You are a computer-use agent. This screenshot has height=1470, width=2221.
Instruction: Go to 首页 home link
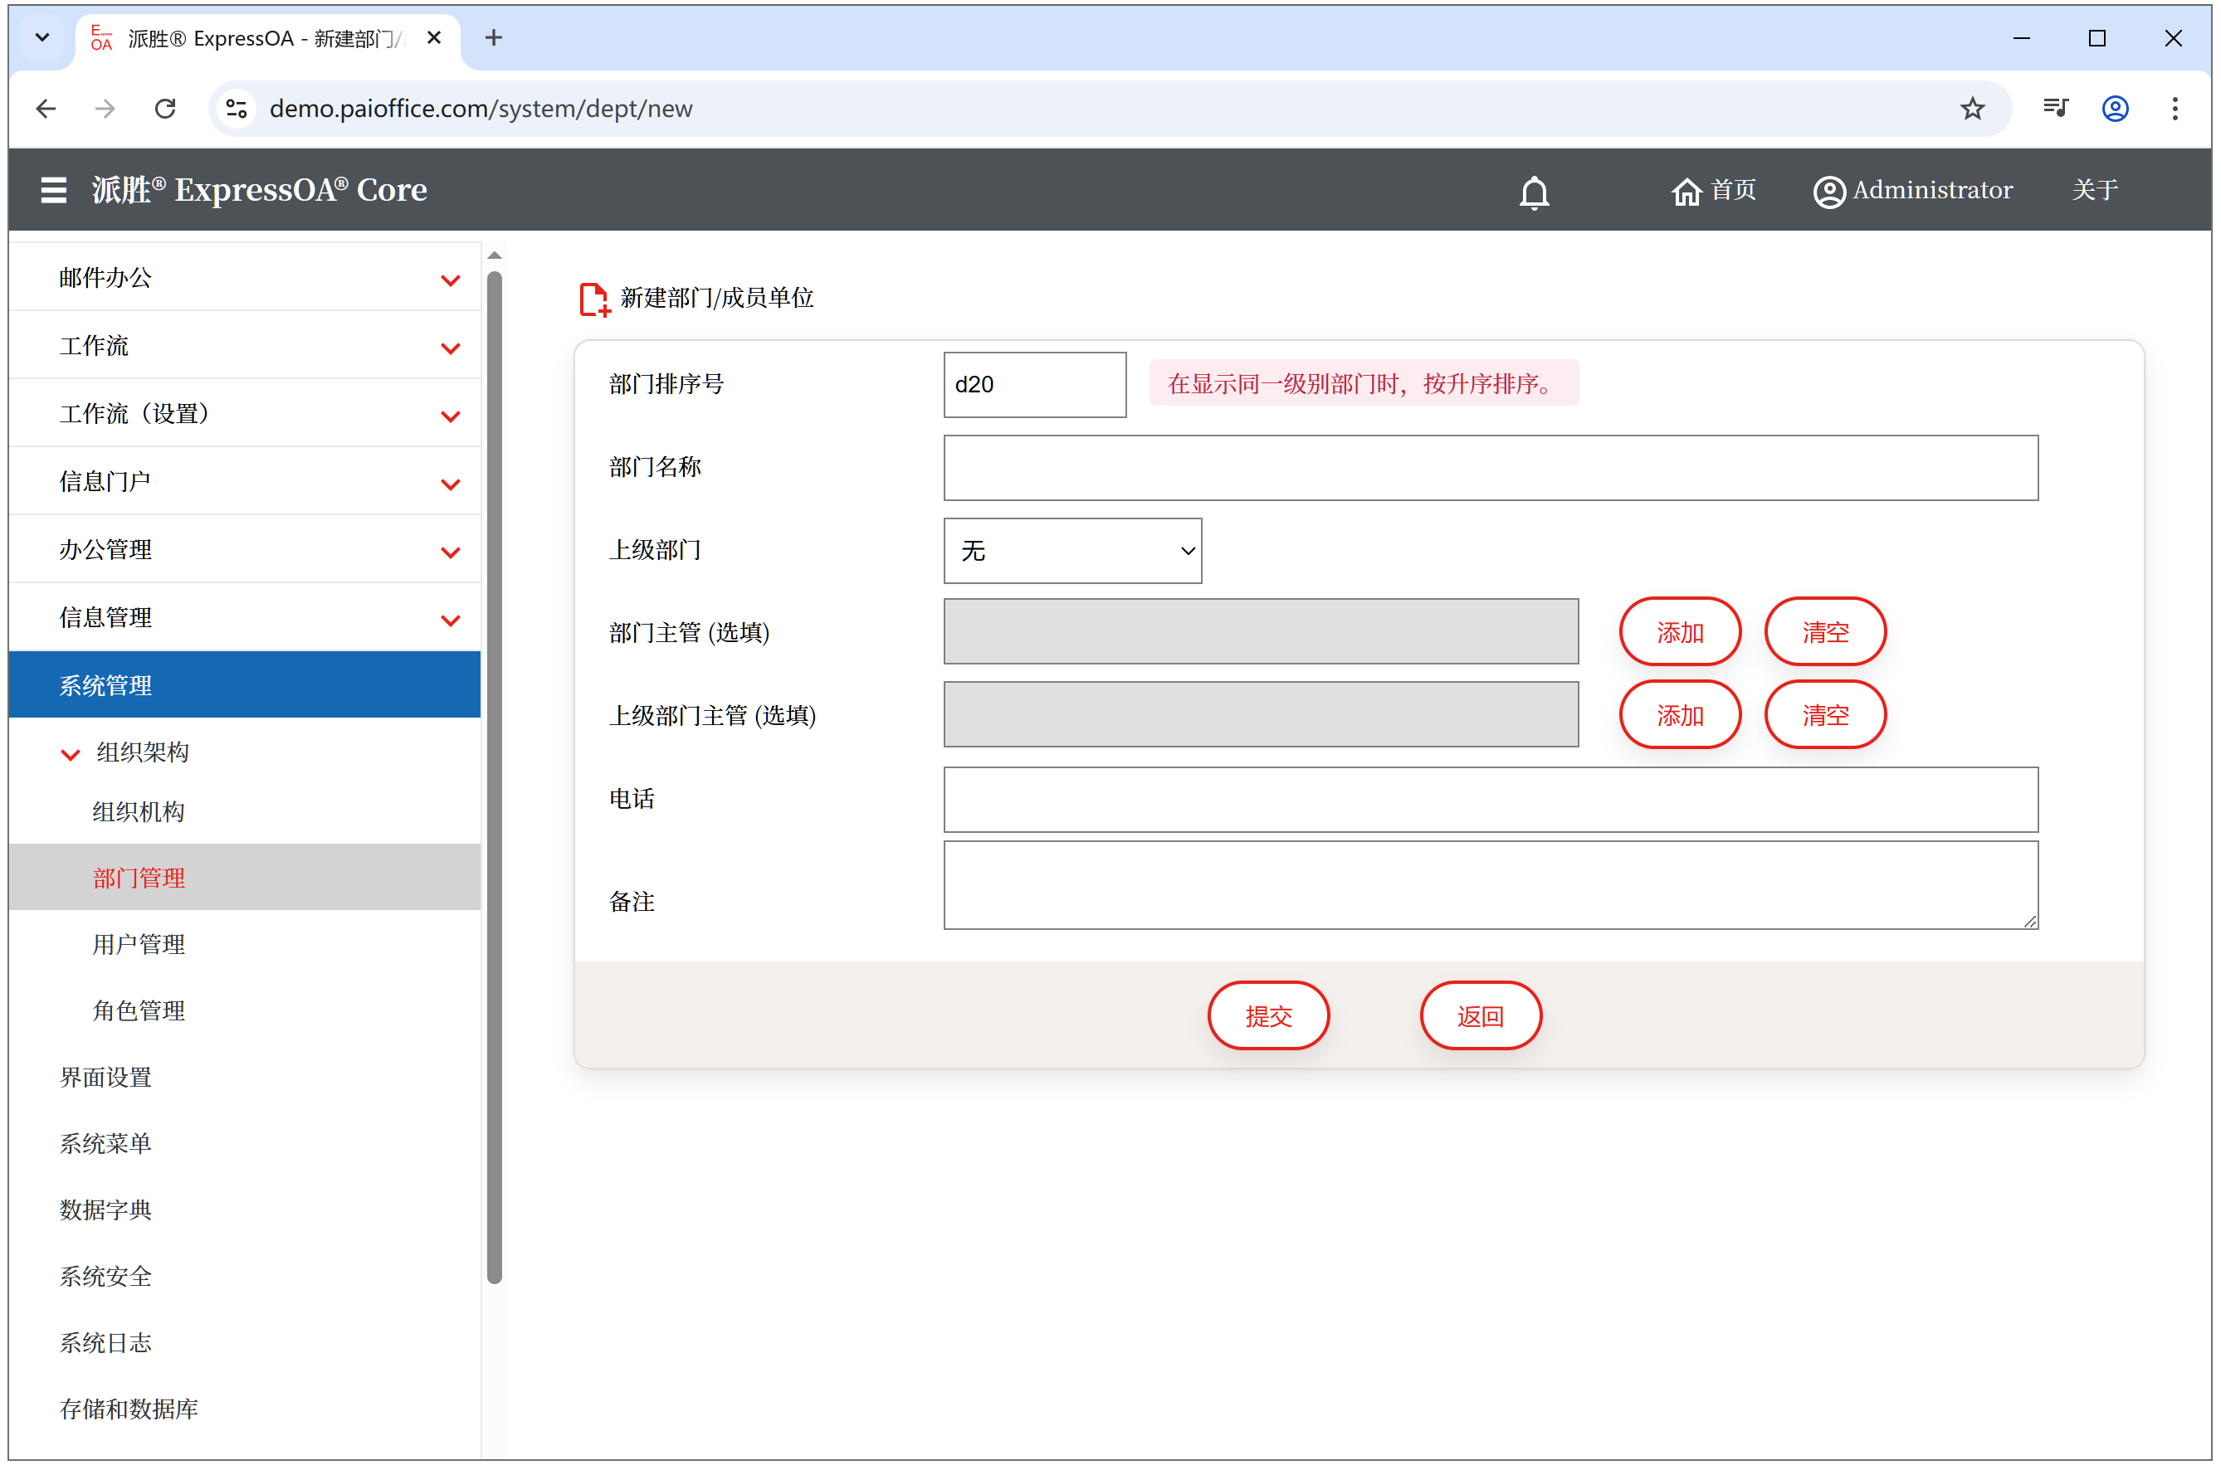[x=1713, y=190]
